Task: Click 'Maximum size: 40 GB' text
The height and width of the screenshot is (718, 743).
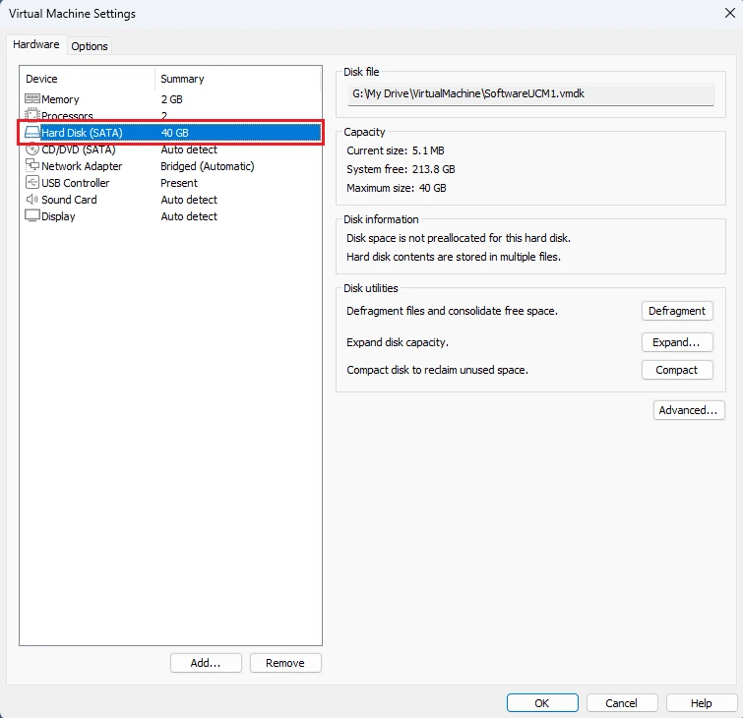Action: 397,188
